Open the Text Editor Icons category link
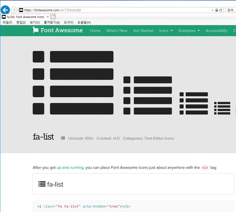 (x=159, y=138)
